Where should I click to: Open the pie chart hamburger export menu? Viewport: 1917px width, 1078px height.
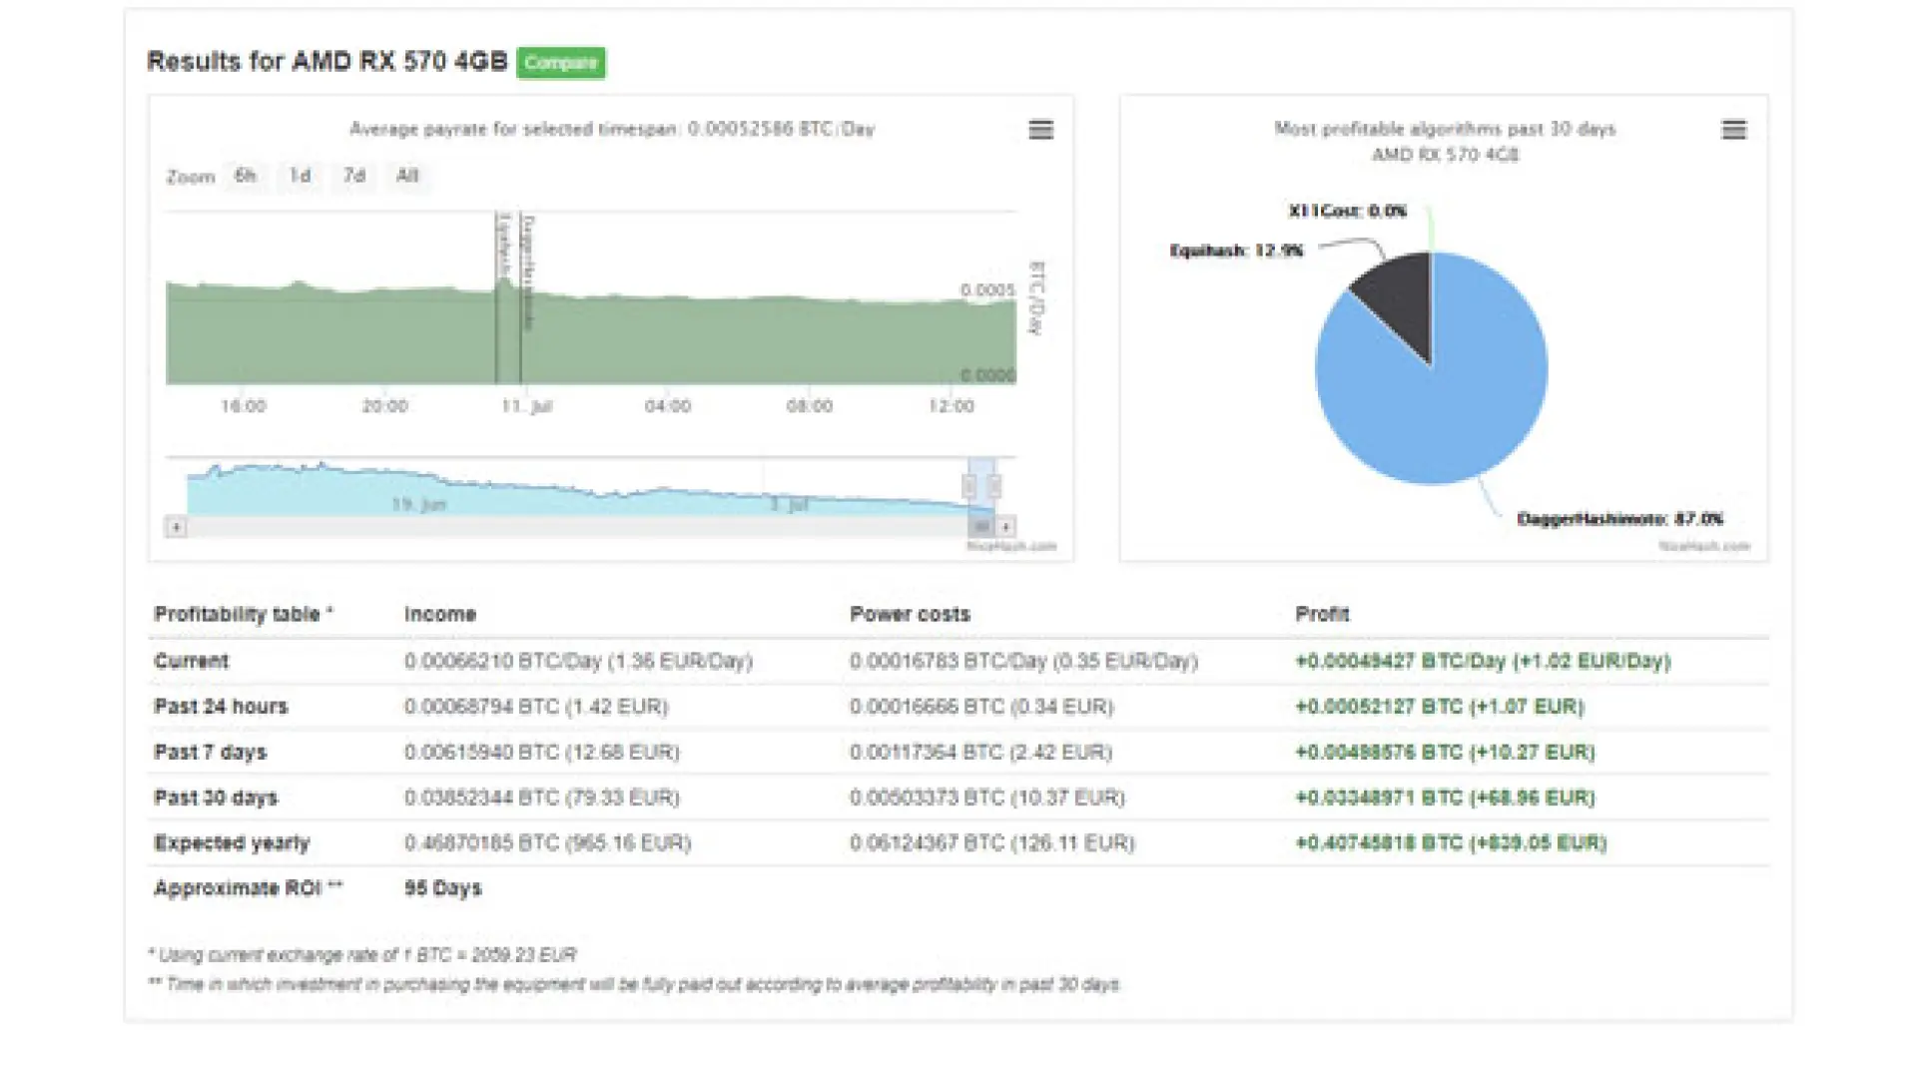click(x=1733, y=130)
